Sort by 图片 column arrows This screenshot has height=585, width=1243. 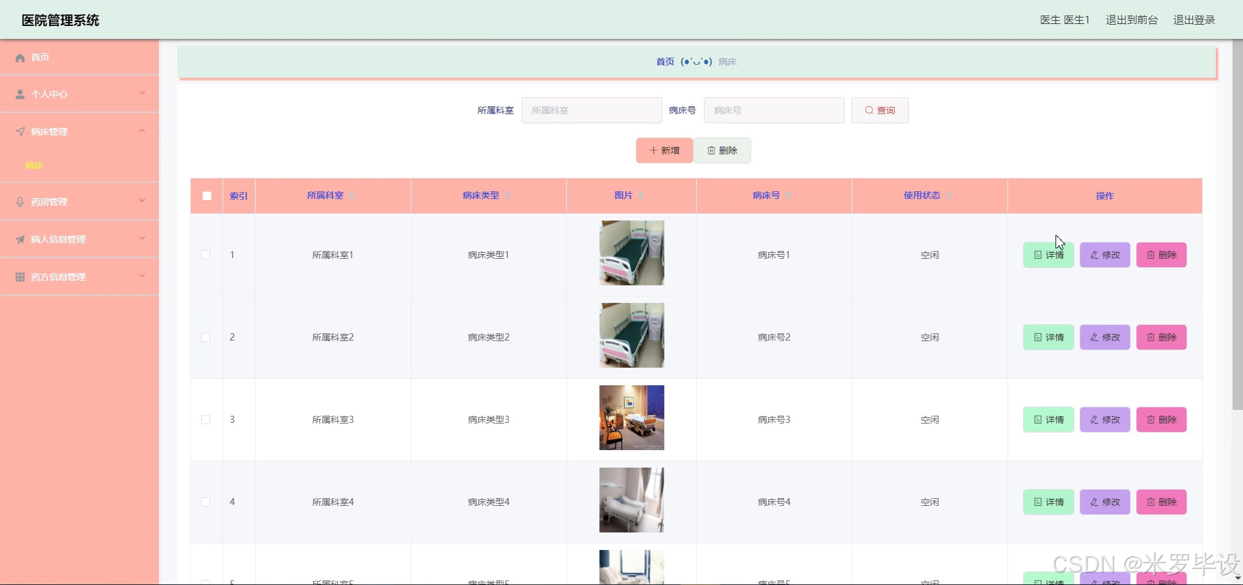coord(641,196)
